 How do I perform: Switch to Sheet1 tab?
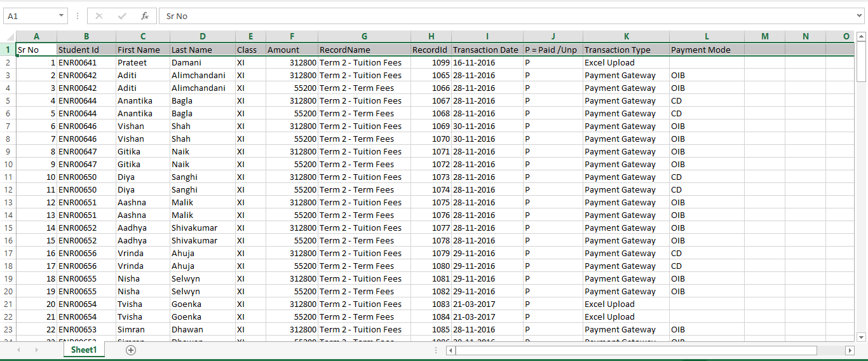click(84, 350)
